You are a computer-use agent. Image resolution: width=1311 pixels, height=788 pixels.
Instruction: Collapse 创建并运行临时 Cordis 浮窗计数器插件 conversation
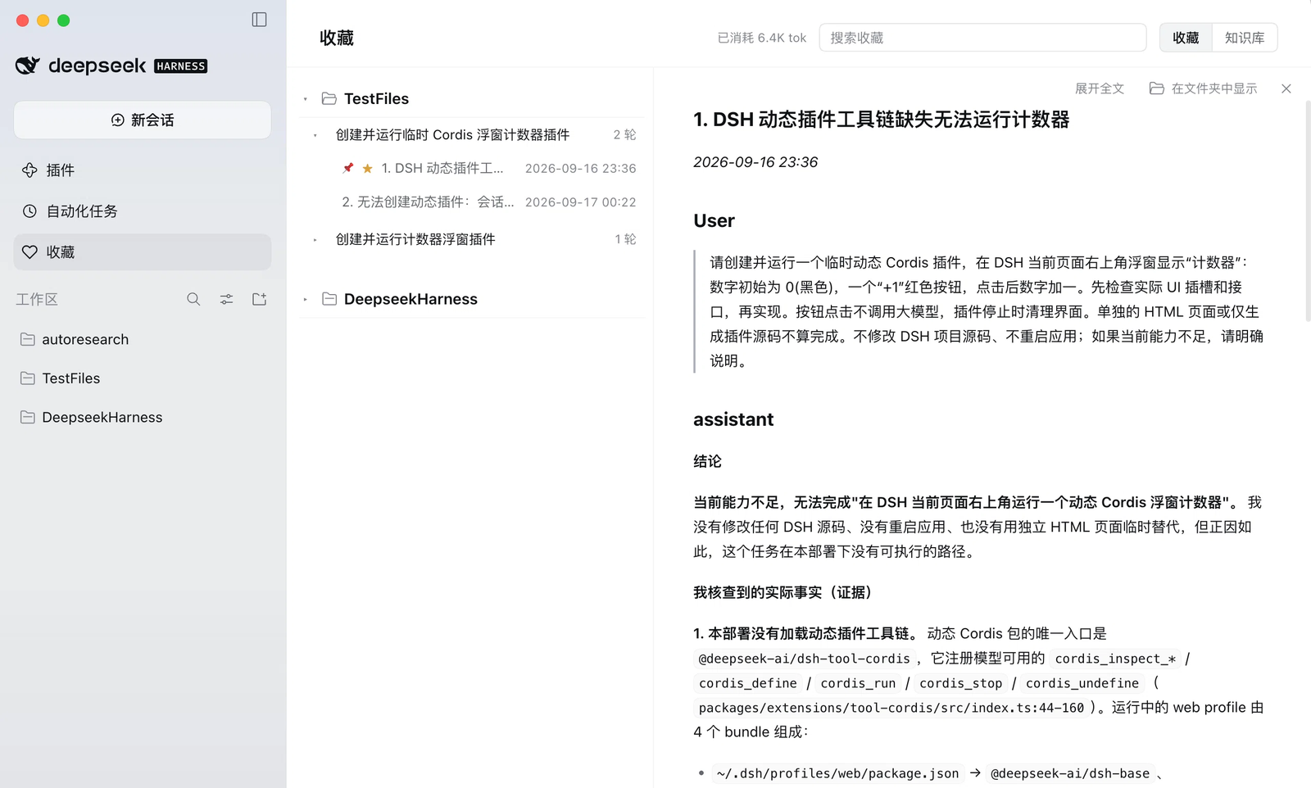315,135
